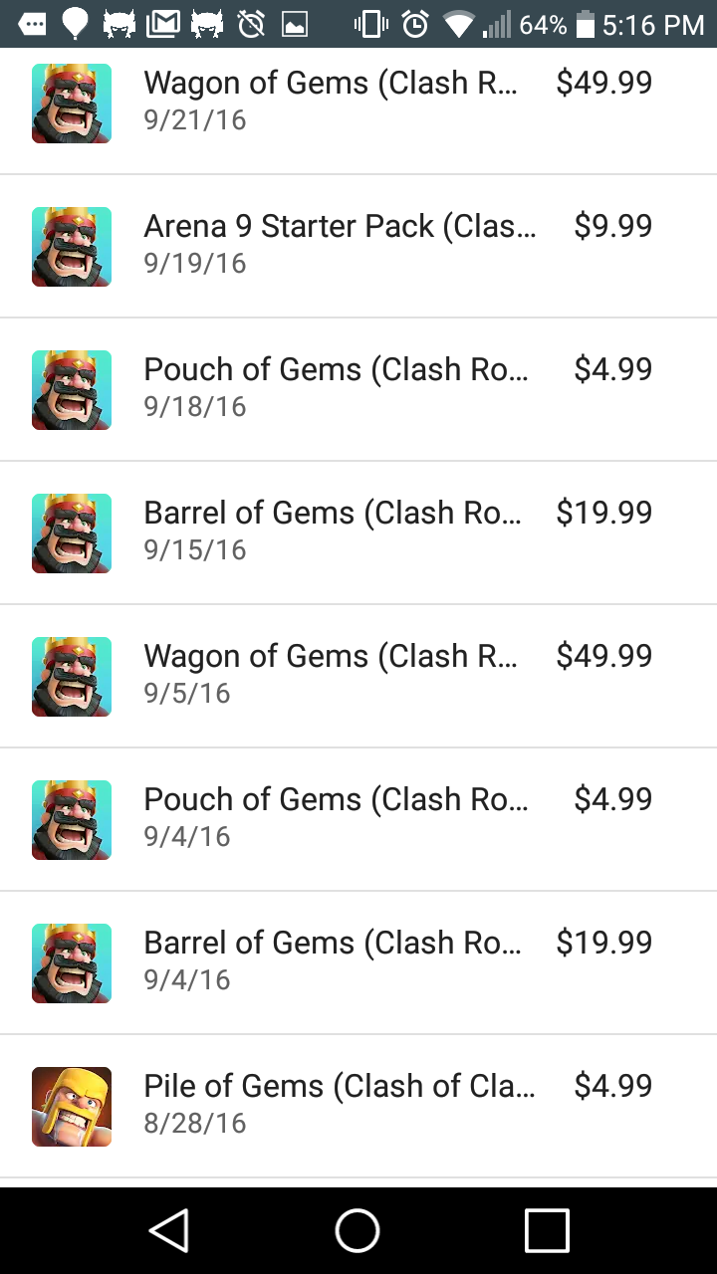
Task: Tap the Android back navigation triangle
Action: point(168,1230)
